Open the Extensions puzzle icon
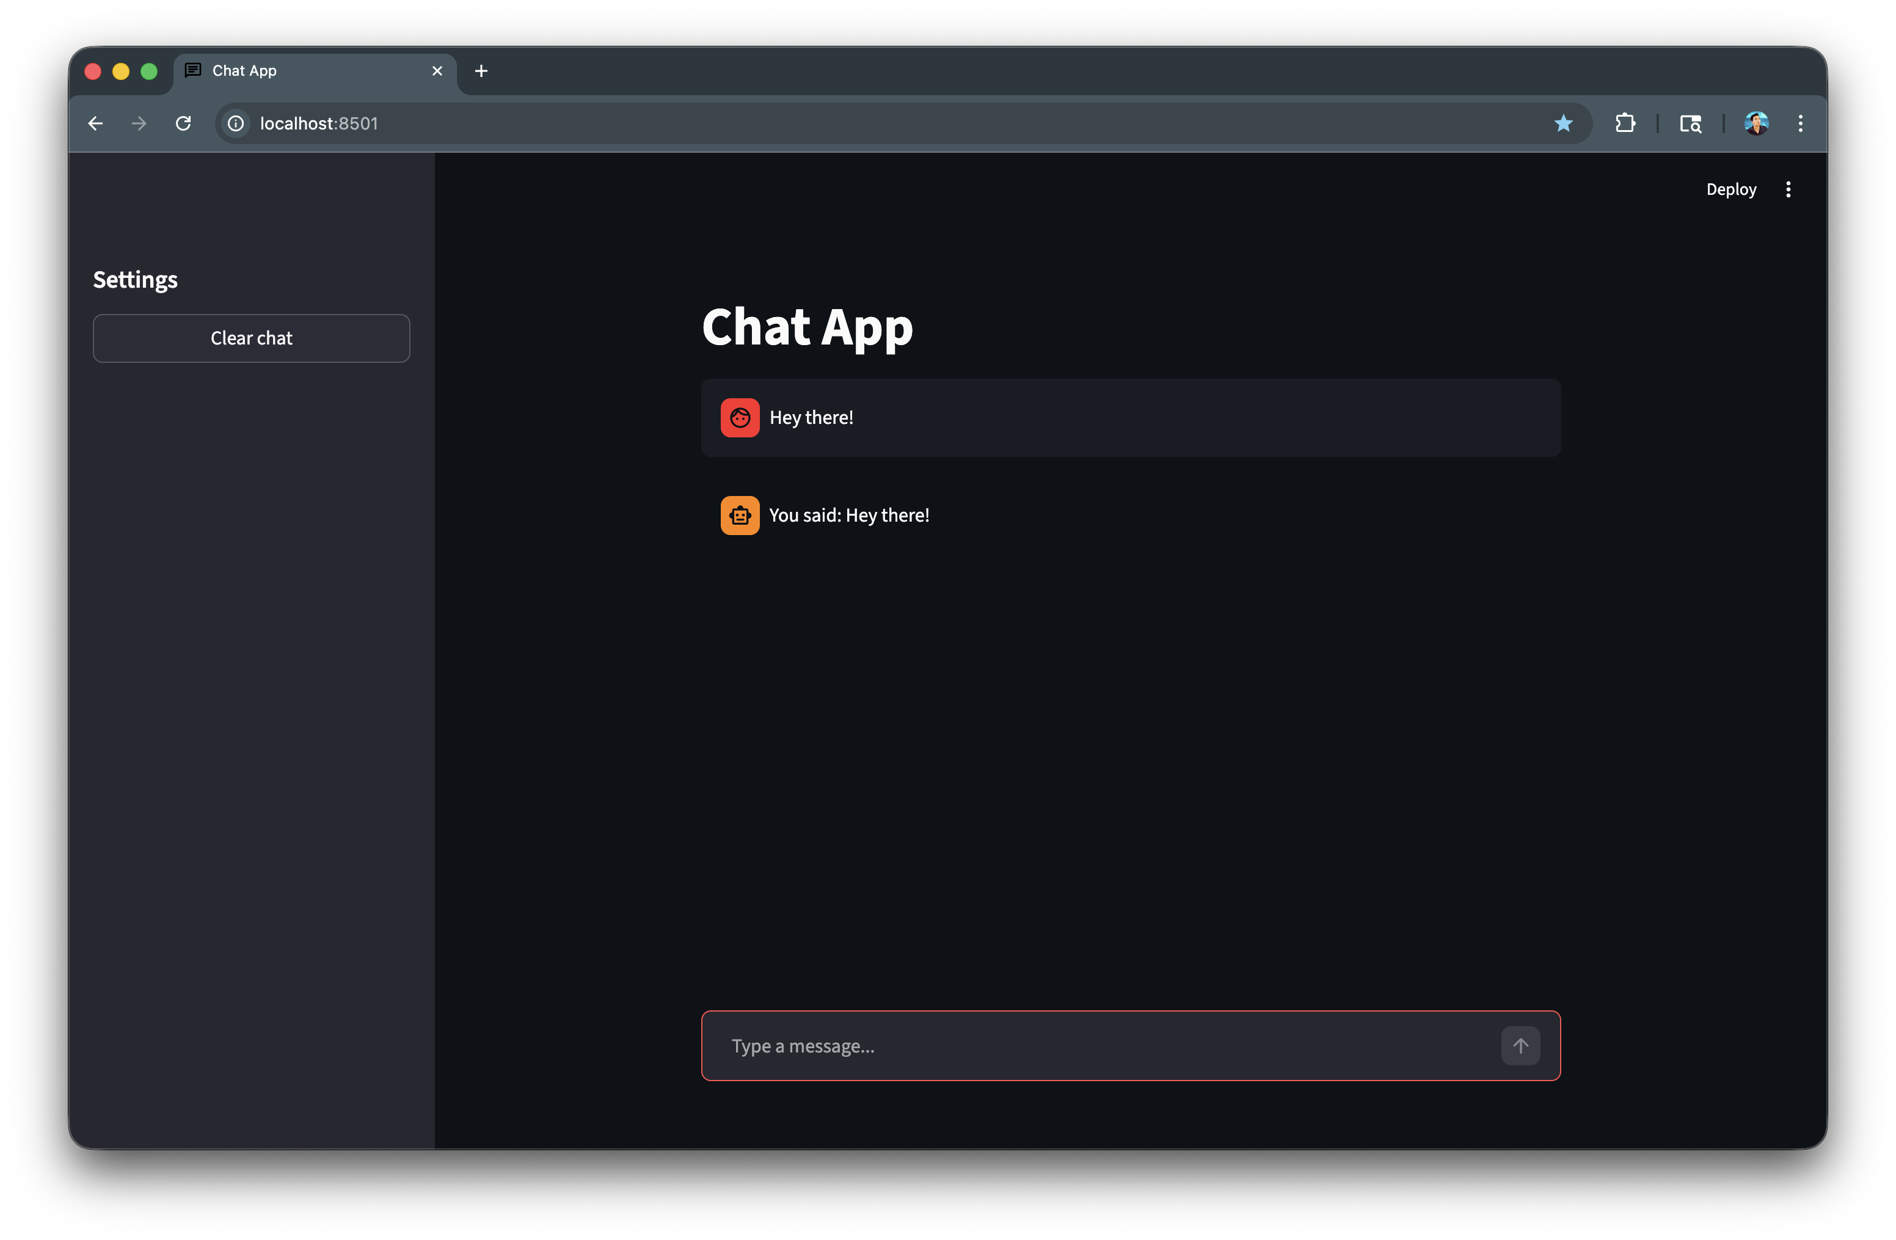Viewport: 1896px width, 1240px height. 1624,123
